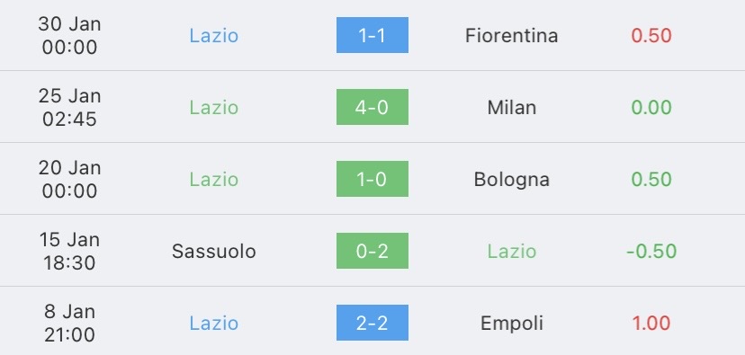Screen dimensions: 745x355
Task: Select the Fiorentina team name
Action: point(511,36)
